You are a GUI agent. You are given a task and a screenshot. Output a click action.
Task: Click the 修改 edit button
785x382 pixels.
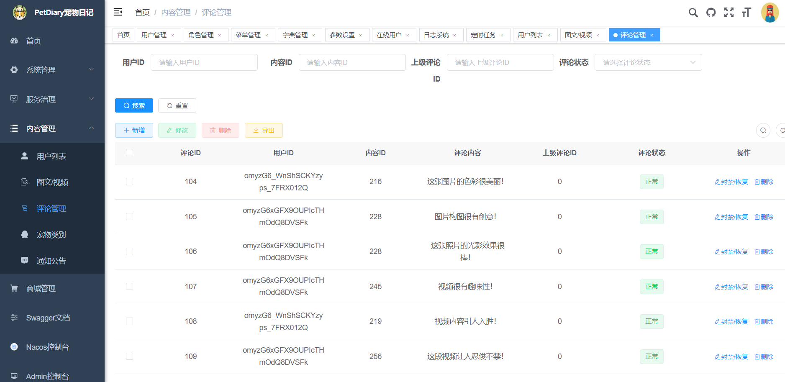[x=177, y=130]
